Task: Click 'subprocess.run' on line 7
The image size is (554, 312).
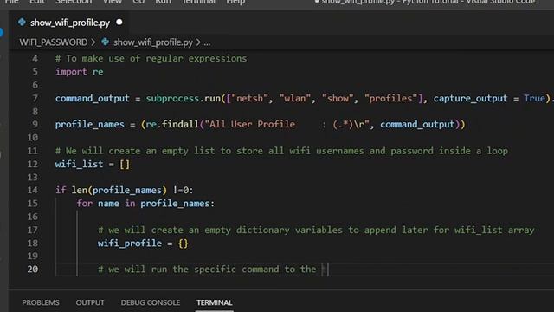Action: (184, 98)
